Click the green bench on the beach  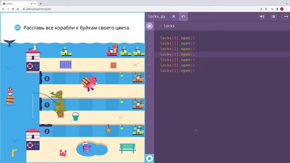click(x=127, y=149)
